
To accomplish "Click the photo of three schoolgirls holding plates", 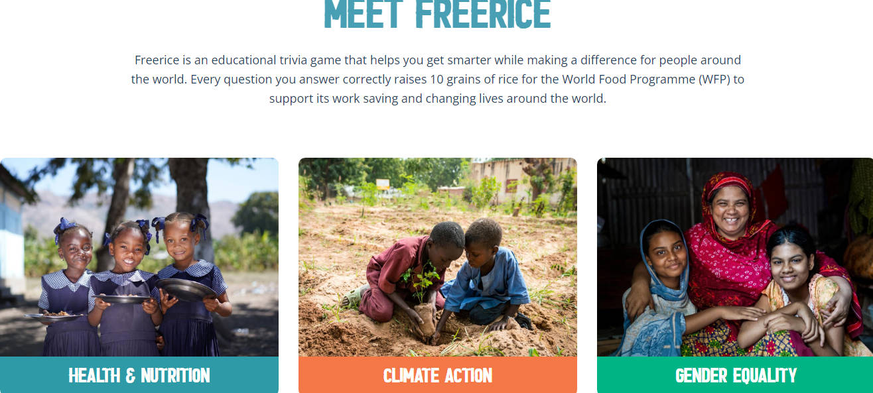I will coord(139,257).
